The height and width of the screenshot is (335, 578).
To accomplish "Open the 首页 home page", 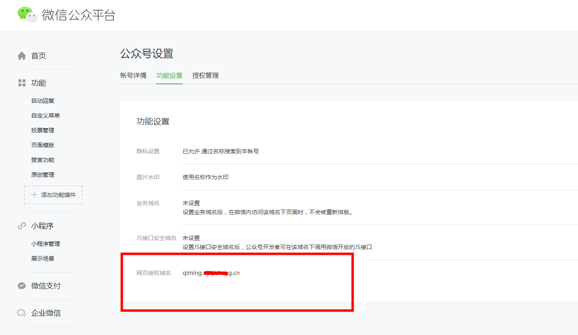I will [39, 56].
